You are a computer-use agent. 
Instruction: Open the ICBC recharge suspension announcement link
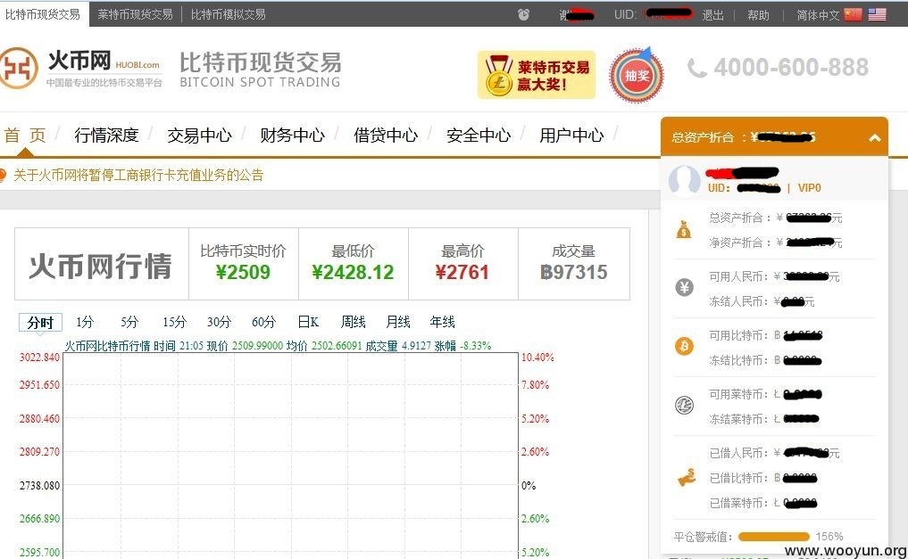point(139,175)
